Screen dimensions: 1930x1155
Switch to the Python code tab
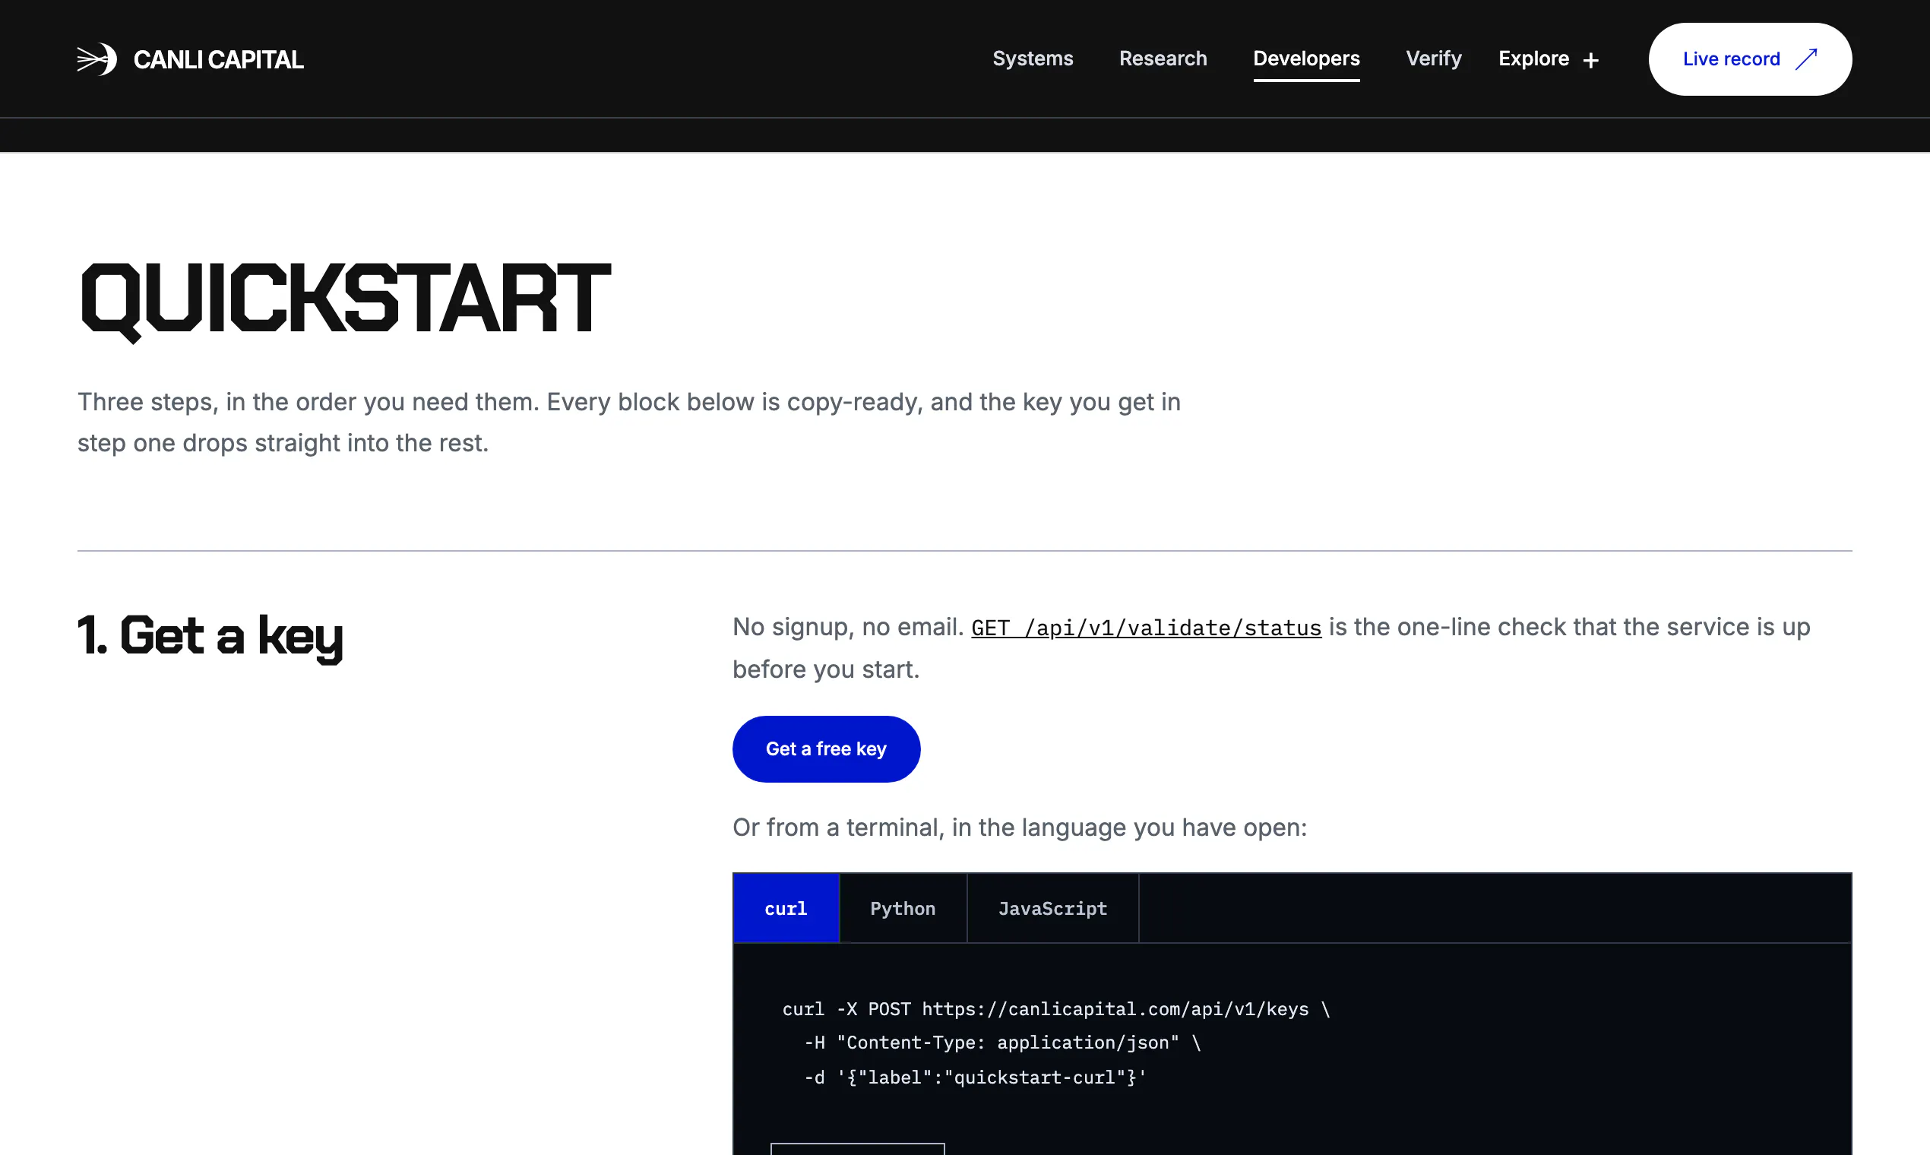coord(903,908)
